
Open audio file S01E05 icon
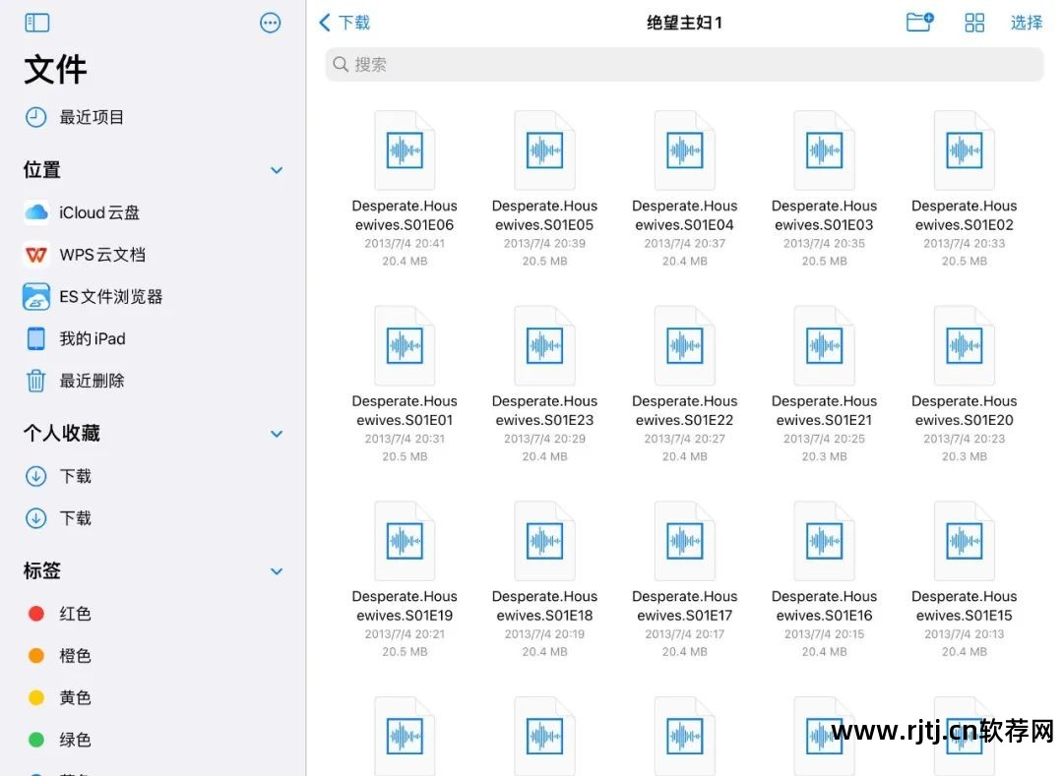pyautogui.click(x=544, y=150)
